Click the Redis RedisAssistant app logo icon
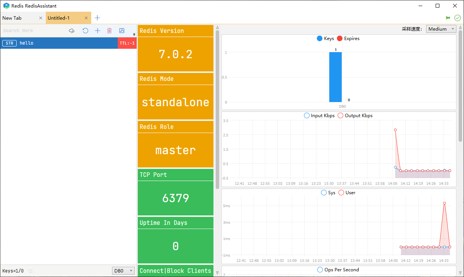Image resolution: width=464 pixels, height=277 pixels. click(x=6, y=6)
